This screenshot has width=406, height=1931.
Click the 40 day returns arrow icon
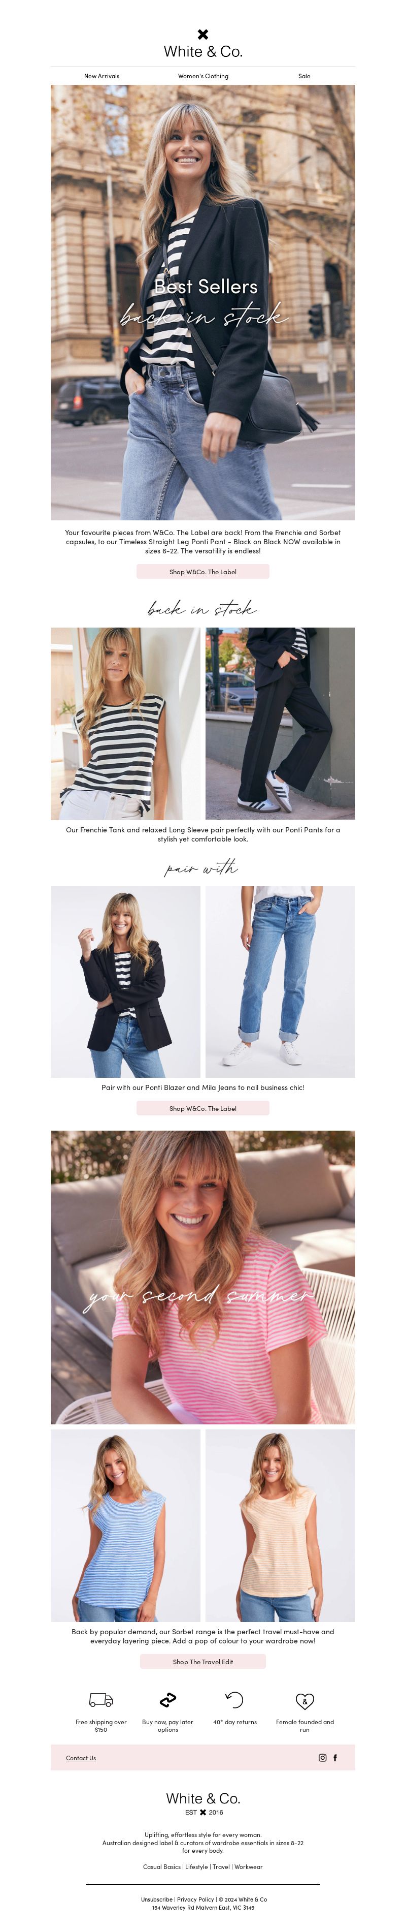(x=234, y=1699)
